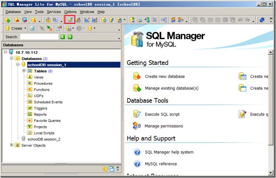Click the computer host icon with red minus
Image resolution: width=276 pixels, height=178 pixels.
[x=25, y=20]
